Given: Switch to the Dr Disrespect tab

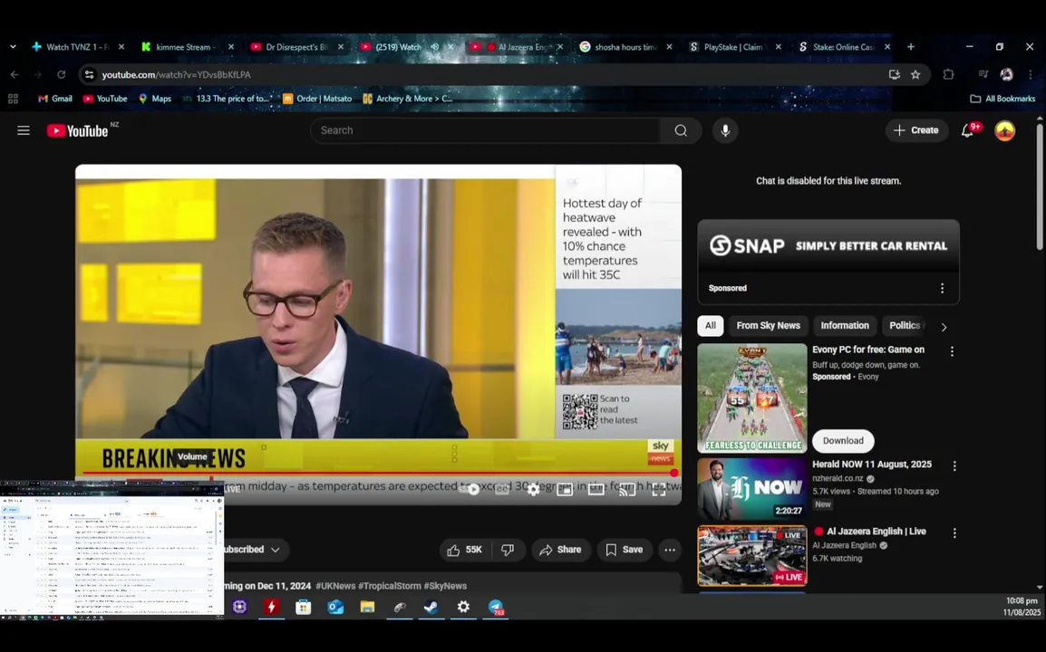Looking at the screenshot, I should point(297,47).
